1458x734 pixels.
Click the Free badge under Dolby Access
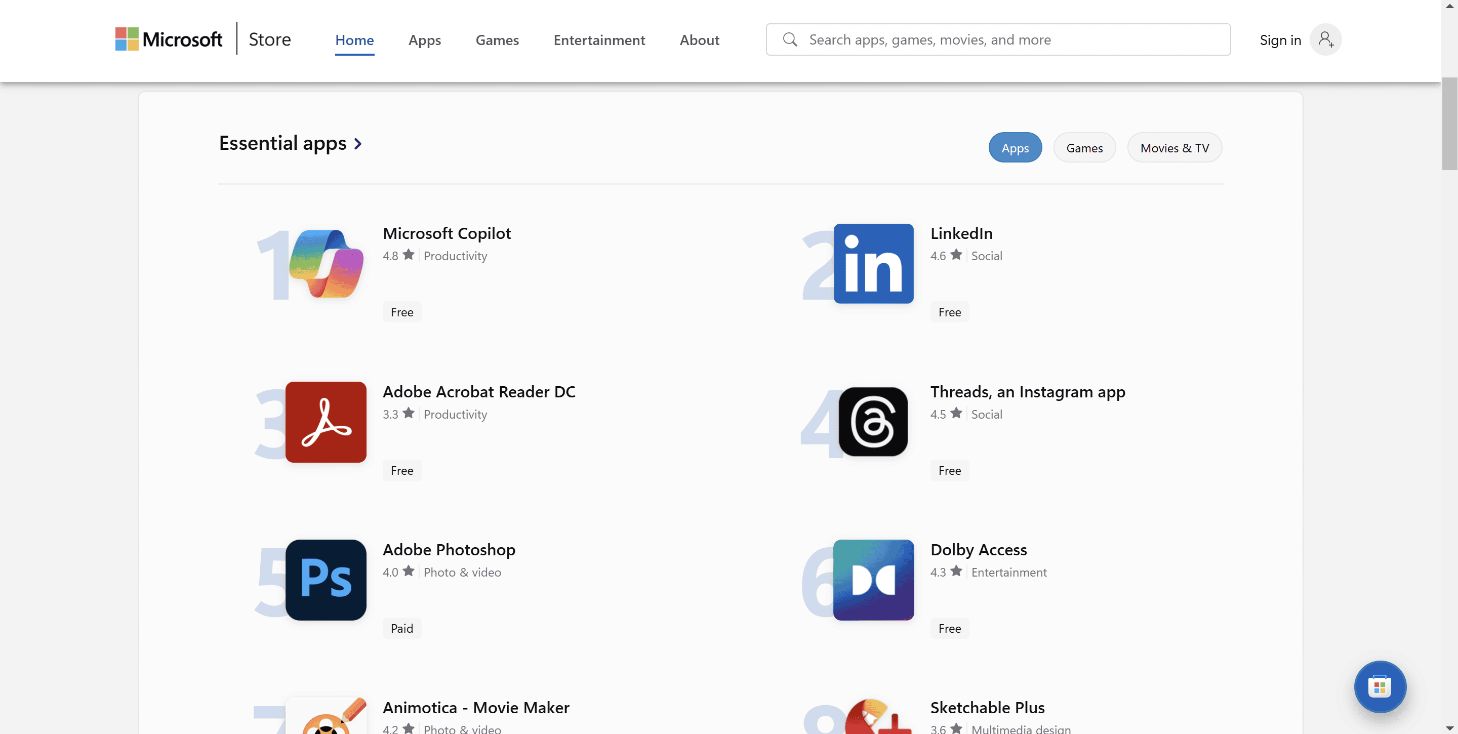[x=949, y=628]
